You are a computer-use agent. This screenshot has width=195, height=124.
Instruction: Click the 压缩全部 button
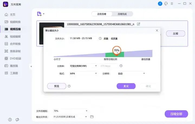(x=176, y=114)
